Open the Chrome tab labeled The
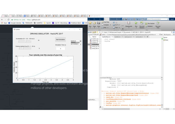This screenshot has width=175, height=124. [33, 16]
